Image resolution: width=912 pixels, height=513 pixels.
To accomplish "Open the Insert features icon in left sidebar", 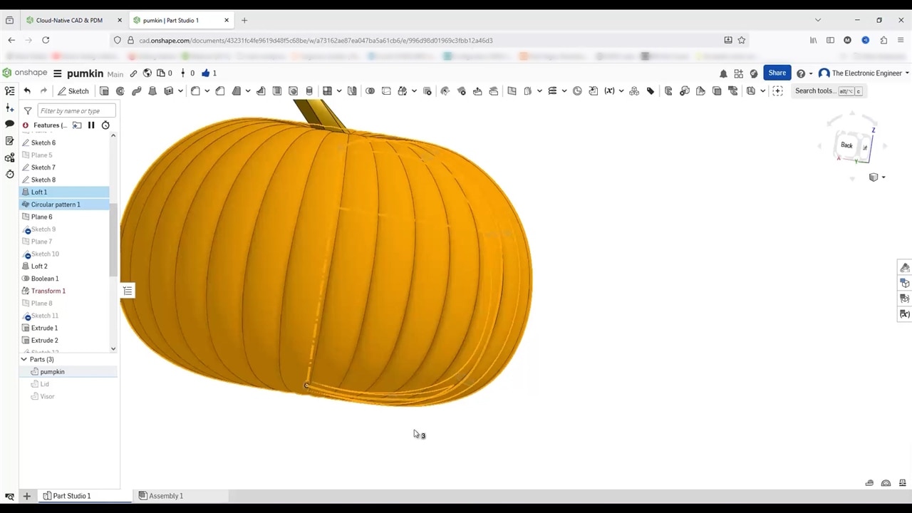I will pyautogui.click(x=10, y=108).
